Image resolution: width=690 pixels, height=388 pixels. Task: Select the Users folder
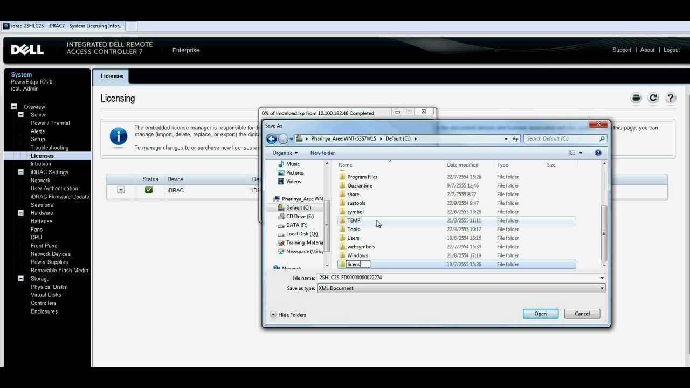pos(353,238)
